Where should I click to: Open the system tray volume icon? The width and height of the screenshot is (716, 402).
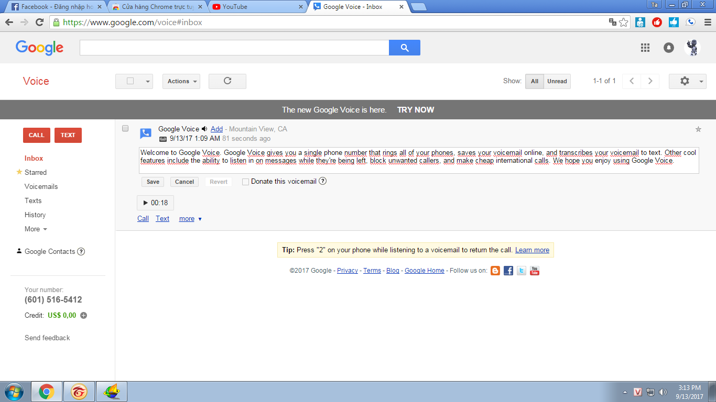point(663,392)
